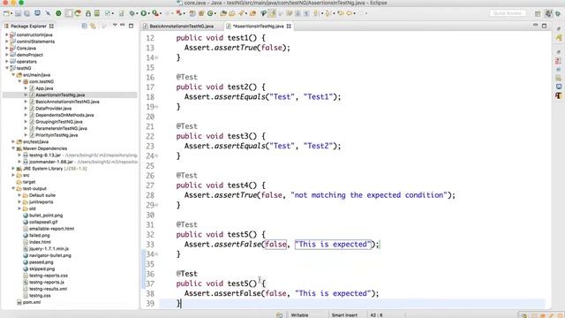Open Package Explorer view menu arrow
Image resolution: width=565 pixels, height=318 pixels.
[115, 26]
